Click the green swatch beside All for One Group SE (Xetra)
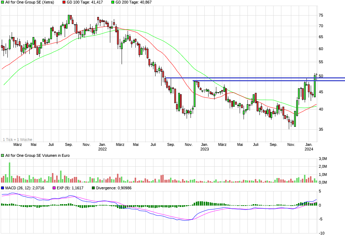Viewport: 345px width, 237px height. click(x=3, y=2)
